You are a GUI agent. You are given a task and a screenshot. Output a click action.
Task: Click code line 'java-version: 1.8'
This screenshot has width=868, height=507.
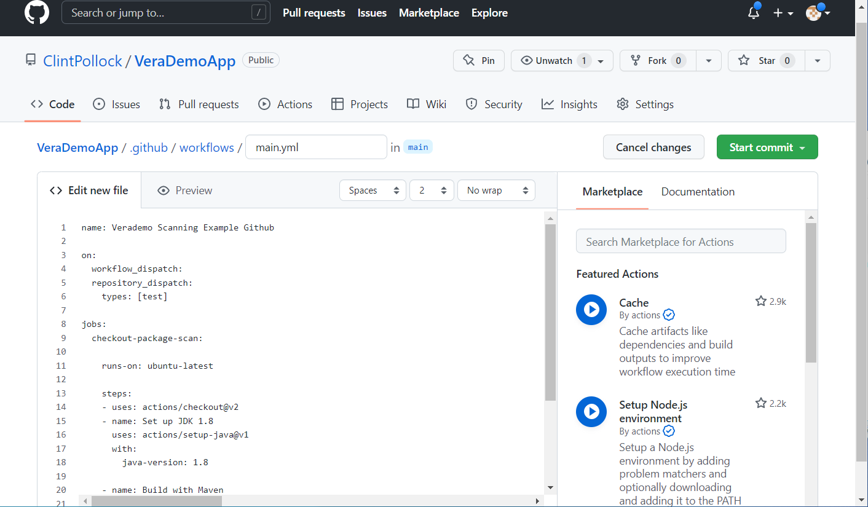point(165,462)
